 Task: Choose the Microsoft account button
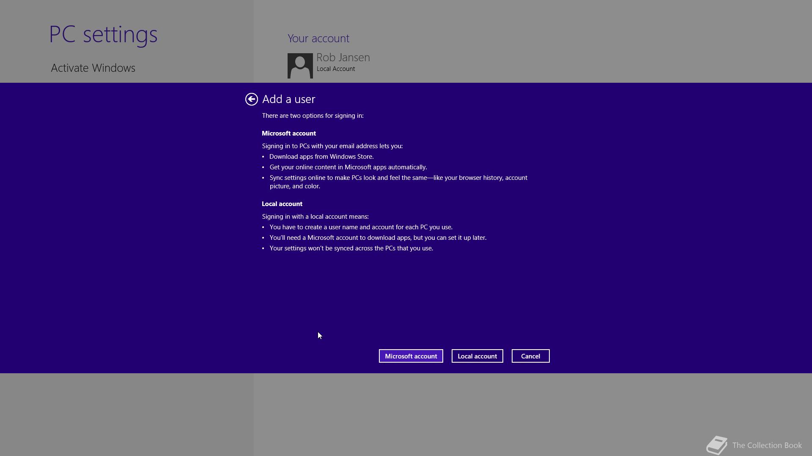411,356
